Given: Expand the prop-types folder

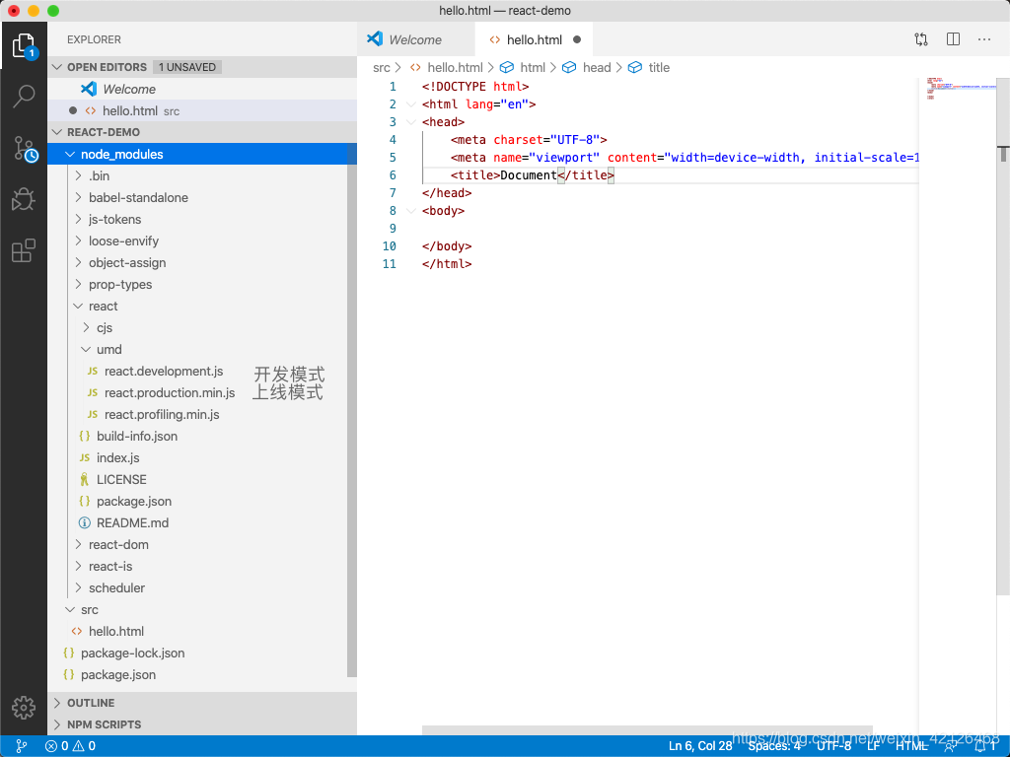Looking at the screenshot, I should (x=78, y=285).
